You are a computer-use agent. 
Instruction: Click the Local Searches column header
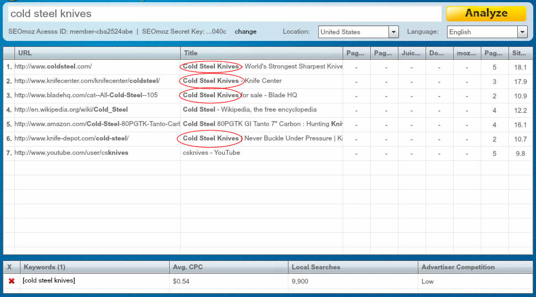(353, 267)
